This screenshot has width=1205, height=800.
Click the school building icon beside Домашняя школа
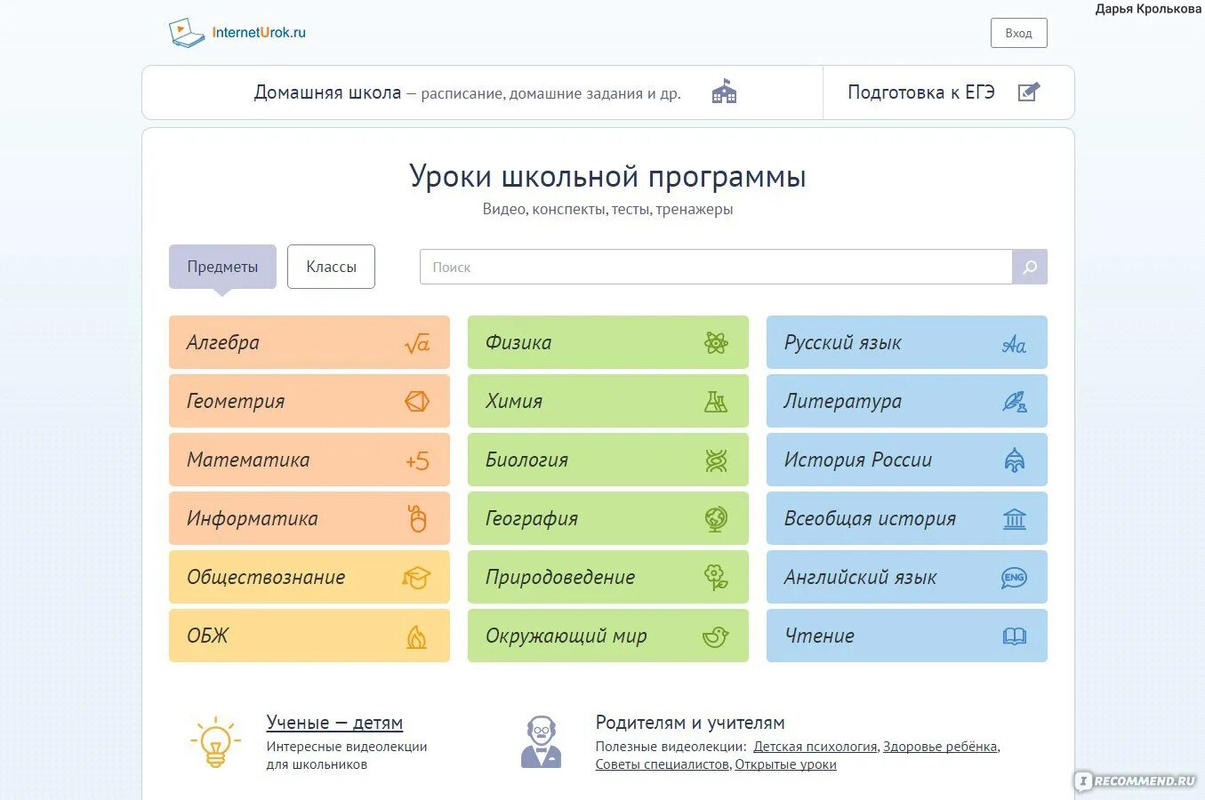pyautogui.click(x=724, y=92)
